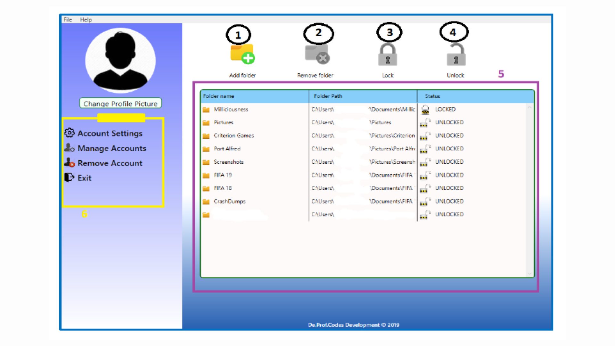Click the Exit door icon

69,177
